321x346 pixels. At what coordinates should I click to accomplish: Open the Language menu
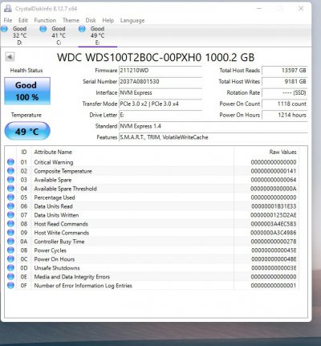132,20
